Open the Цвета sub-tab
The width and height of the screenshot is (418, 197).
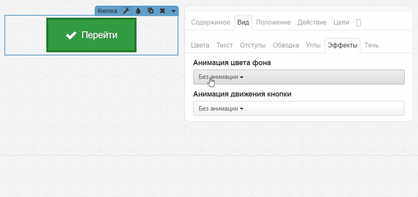[200, 45]
